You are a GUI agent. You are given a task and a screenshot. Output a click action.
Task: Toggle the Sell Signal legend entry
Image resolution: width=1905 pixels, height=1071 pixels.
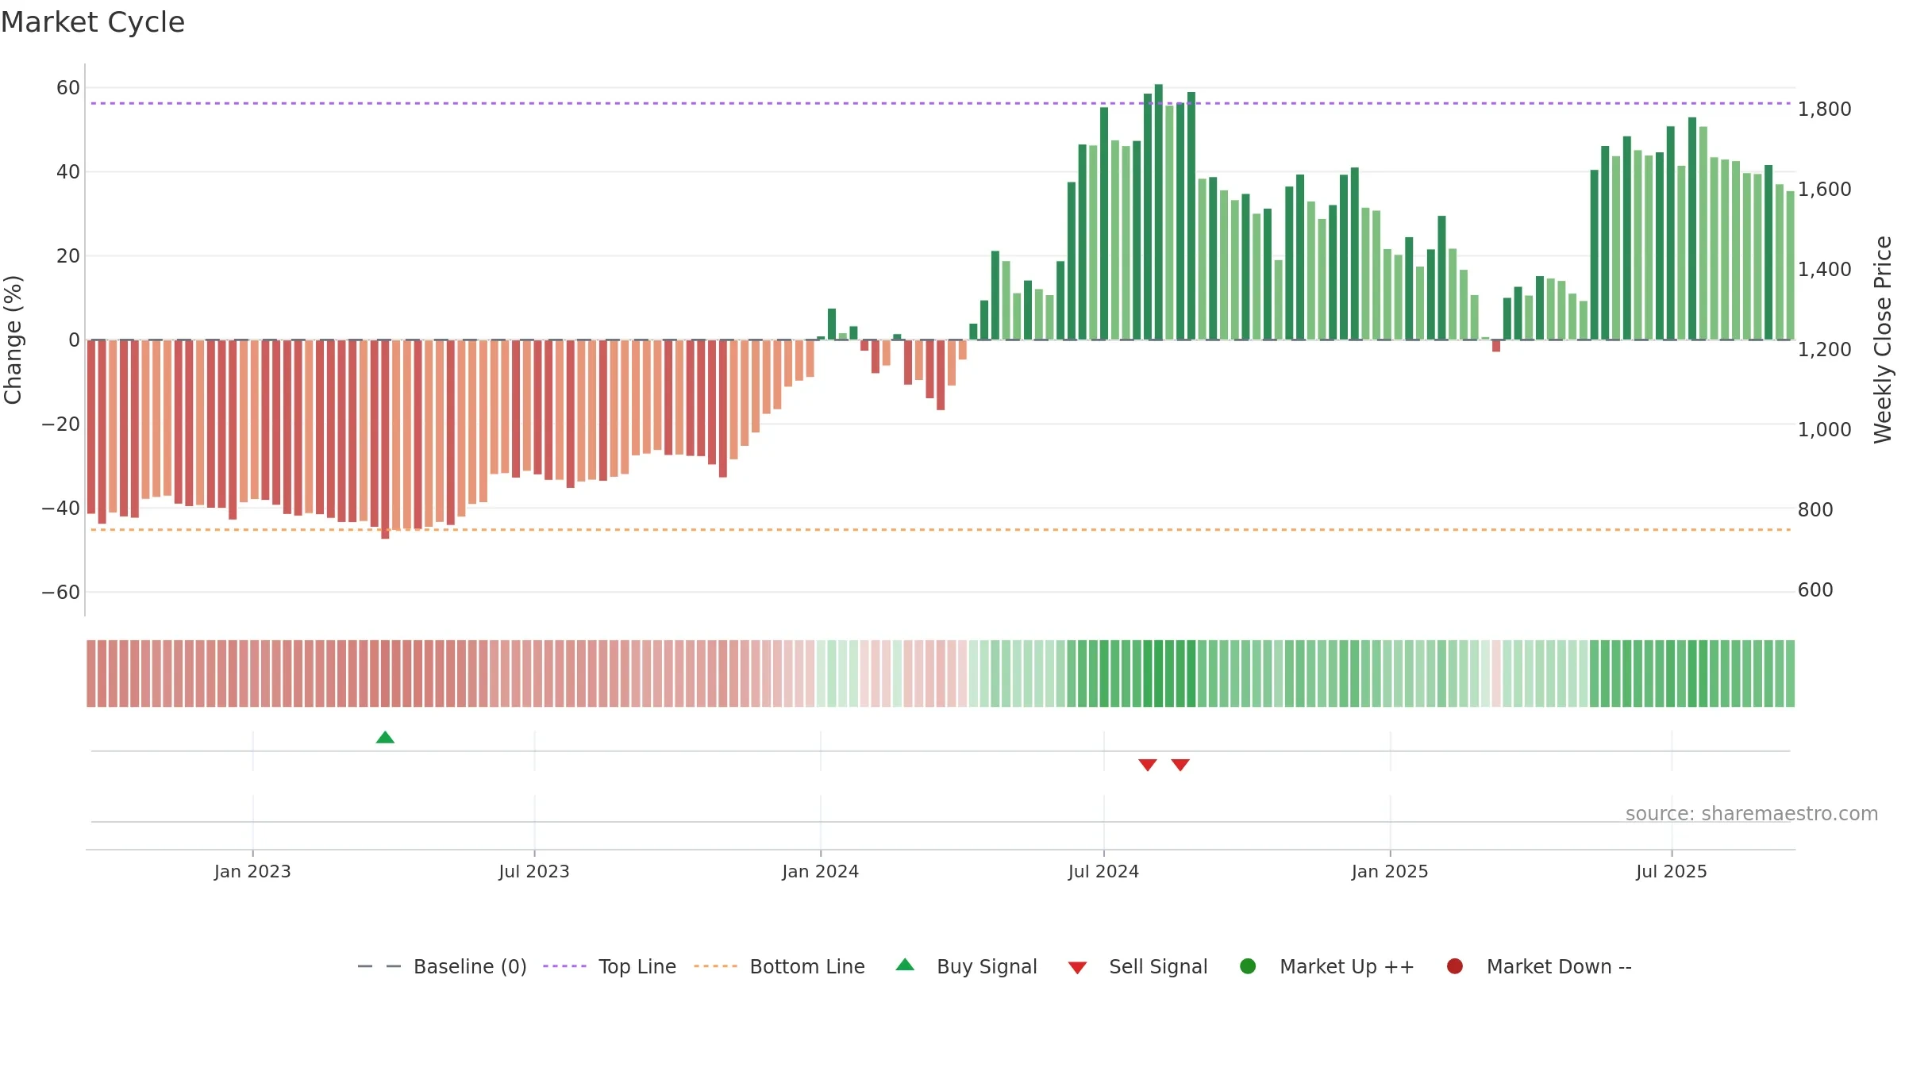(x=1137, y=966)
